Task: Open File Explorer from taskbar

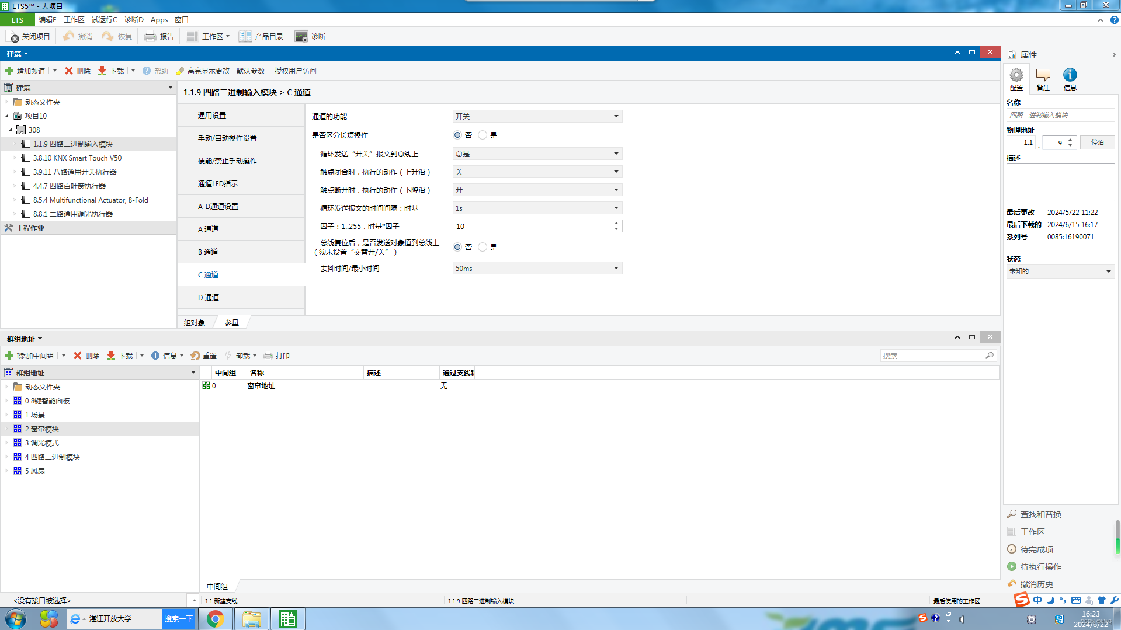Action: [252, 619]
